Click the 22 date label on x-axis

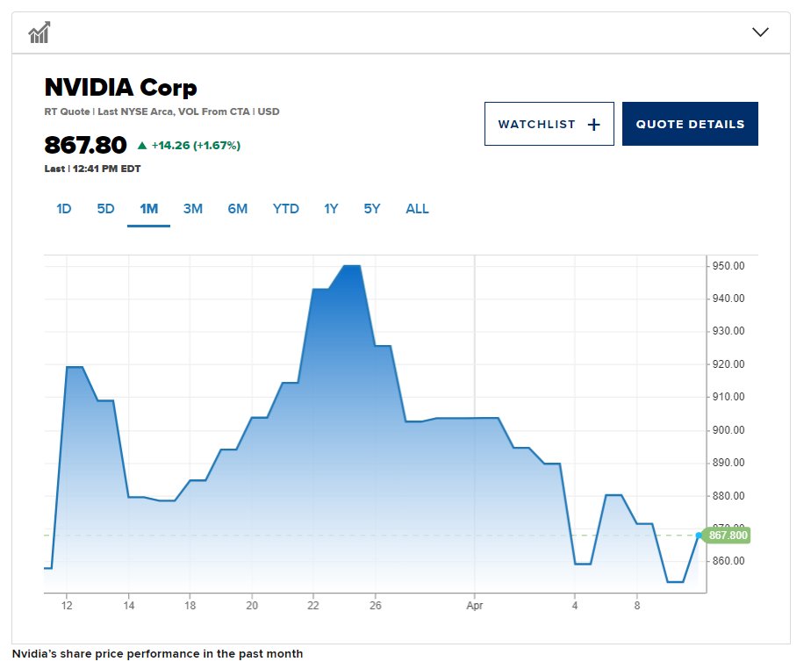tap(313, 606)
